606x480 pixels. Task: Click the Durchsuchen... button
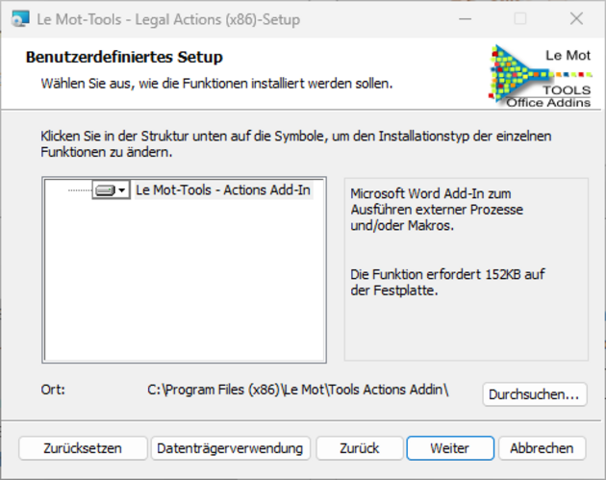(535, 394)
